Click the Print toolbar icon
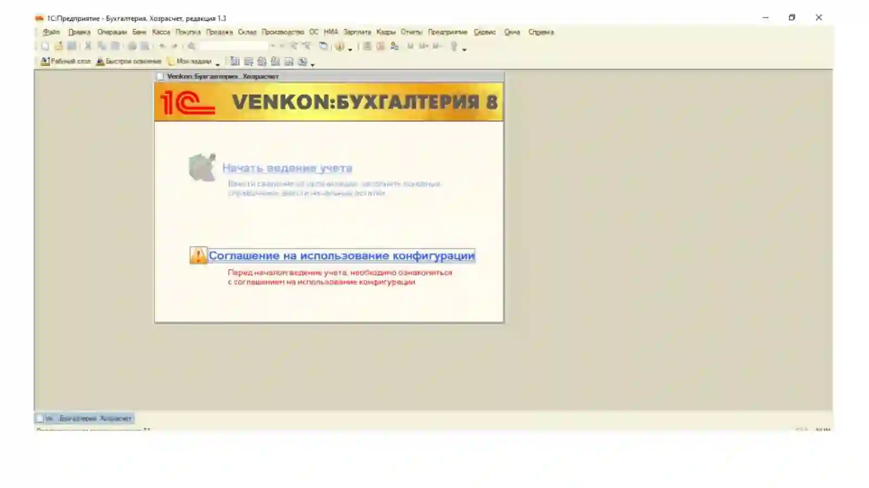This screenshot has width=869, height=488. pos(132,46)
